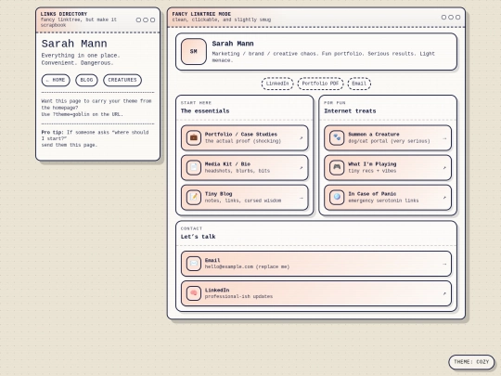Screen dimensions: 501x376
Task: Open What I'm Playing link card
Action: tap(388, 167)
